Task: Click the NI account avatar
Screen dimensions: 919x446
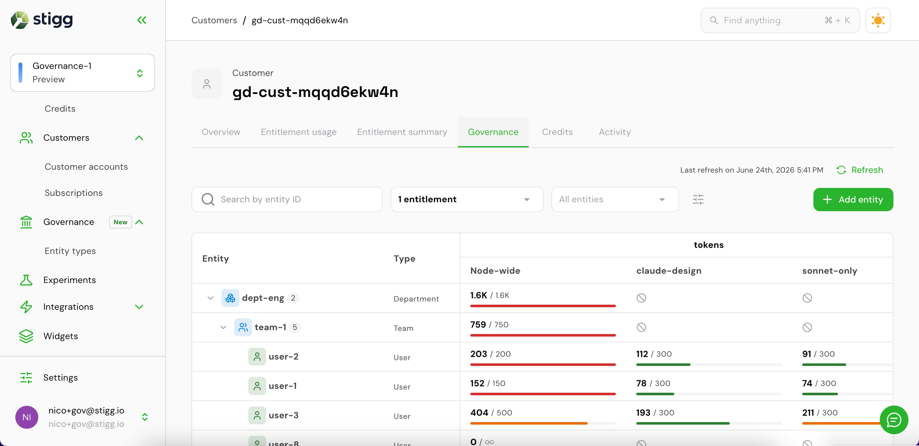Action: pos(27,417)
